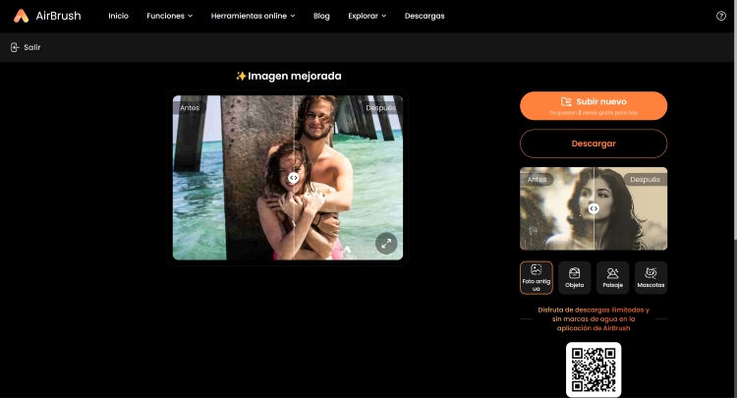This screenshot has height=398, width=737.
Task: Click the Imagen mejorada heading
Action: [289, 76]
